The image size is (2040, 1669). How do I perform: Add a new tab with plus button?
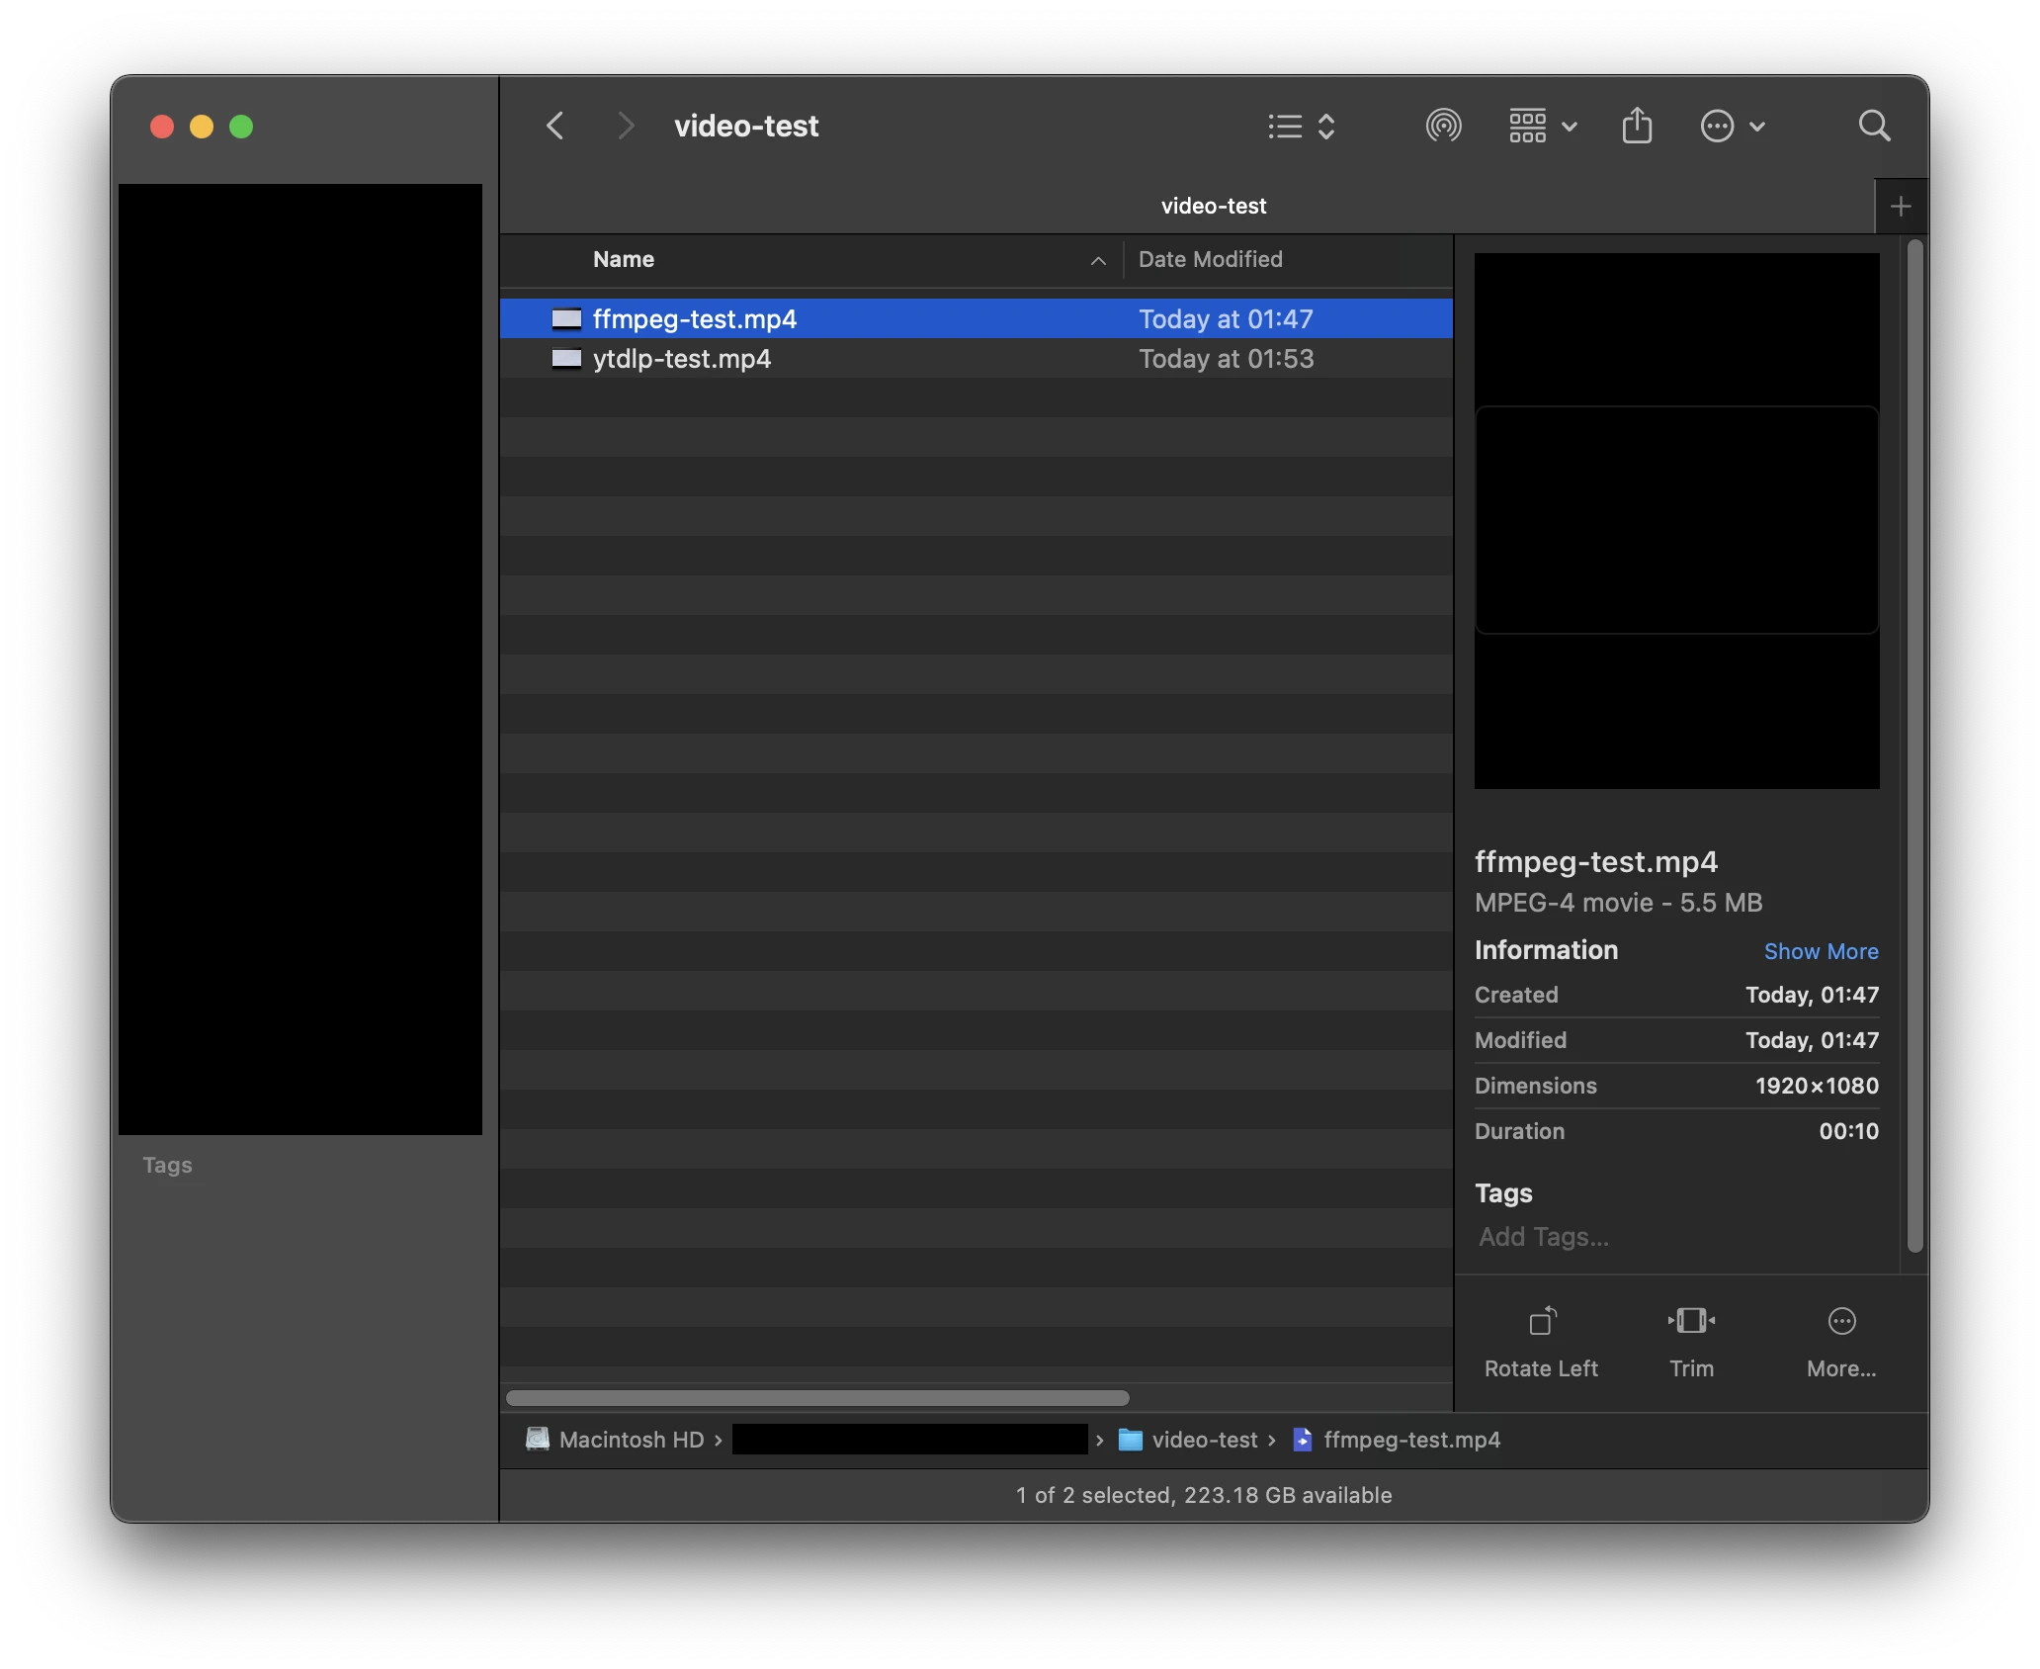coord(1901,207)
